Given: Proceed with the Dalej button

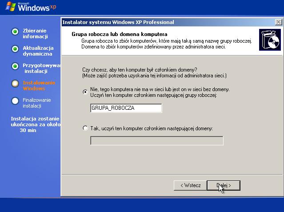Looking at the screenshot, I should pyautogui.click(x=224, y=185).
